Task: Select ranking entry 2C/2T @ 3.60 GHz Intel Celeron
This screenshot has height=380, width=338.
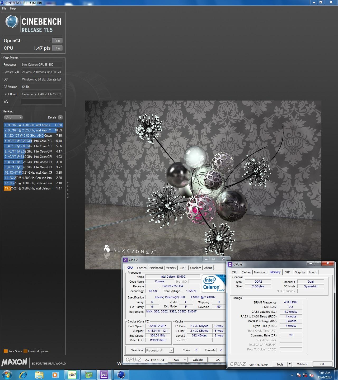Action: pyautogui.click(x=33, y=188)
